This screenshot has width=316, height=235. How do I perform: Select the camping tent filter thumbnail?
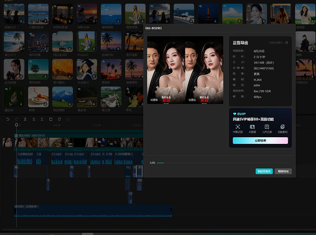[87, 97]
